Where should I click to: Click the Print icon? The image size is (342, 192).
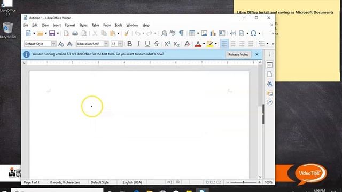(75, 33)
